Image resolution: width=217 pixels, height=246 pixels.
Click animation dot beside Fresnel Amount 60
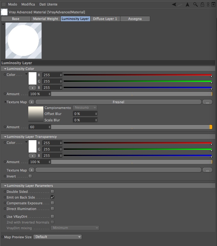coord(5,127)
